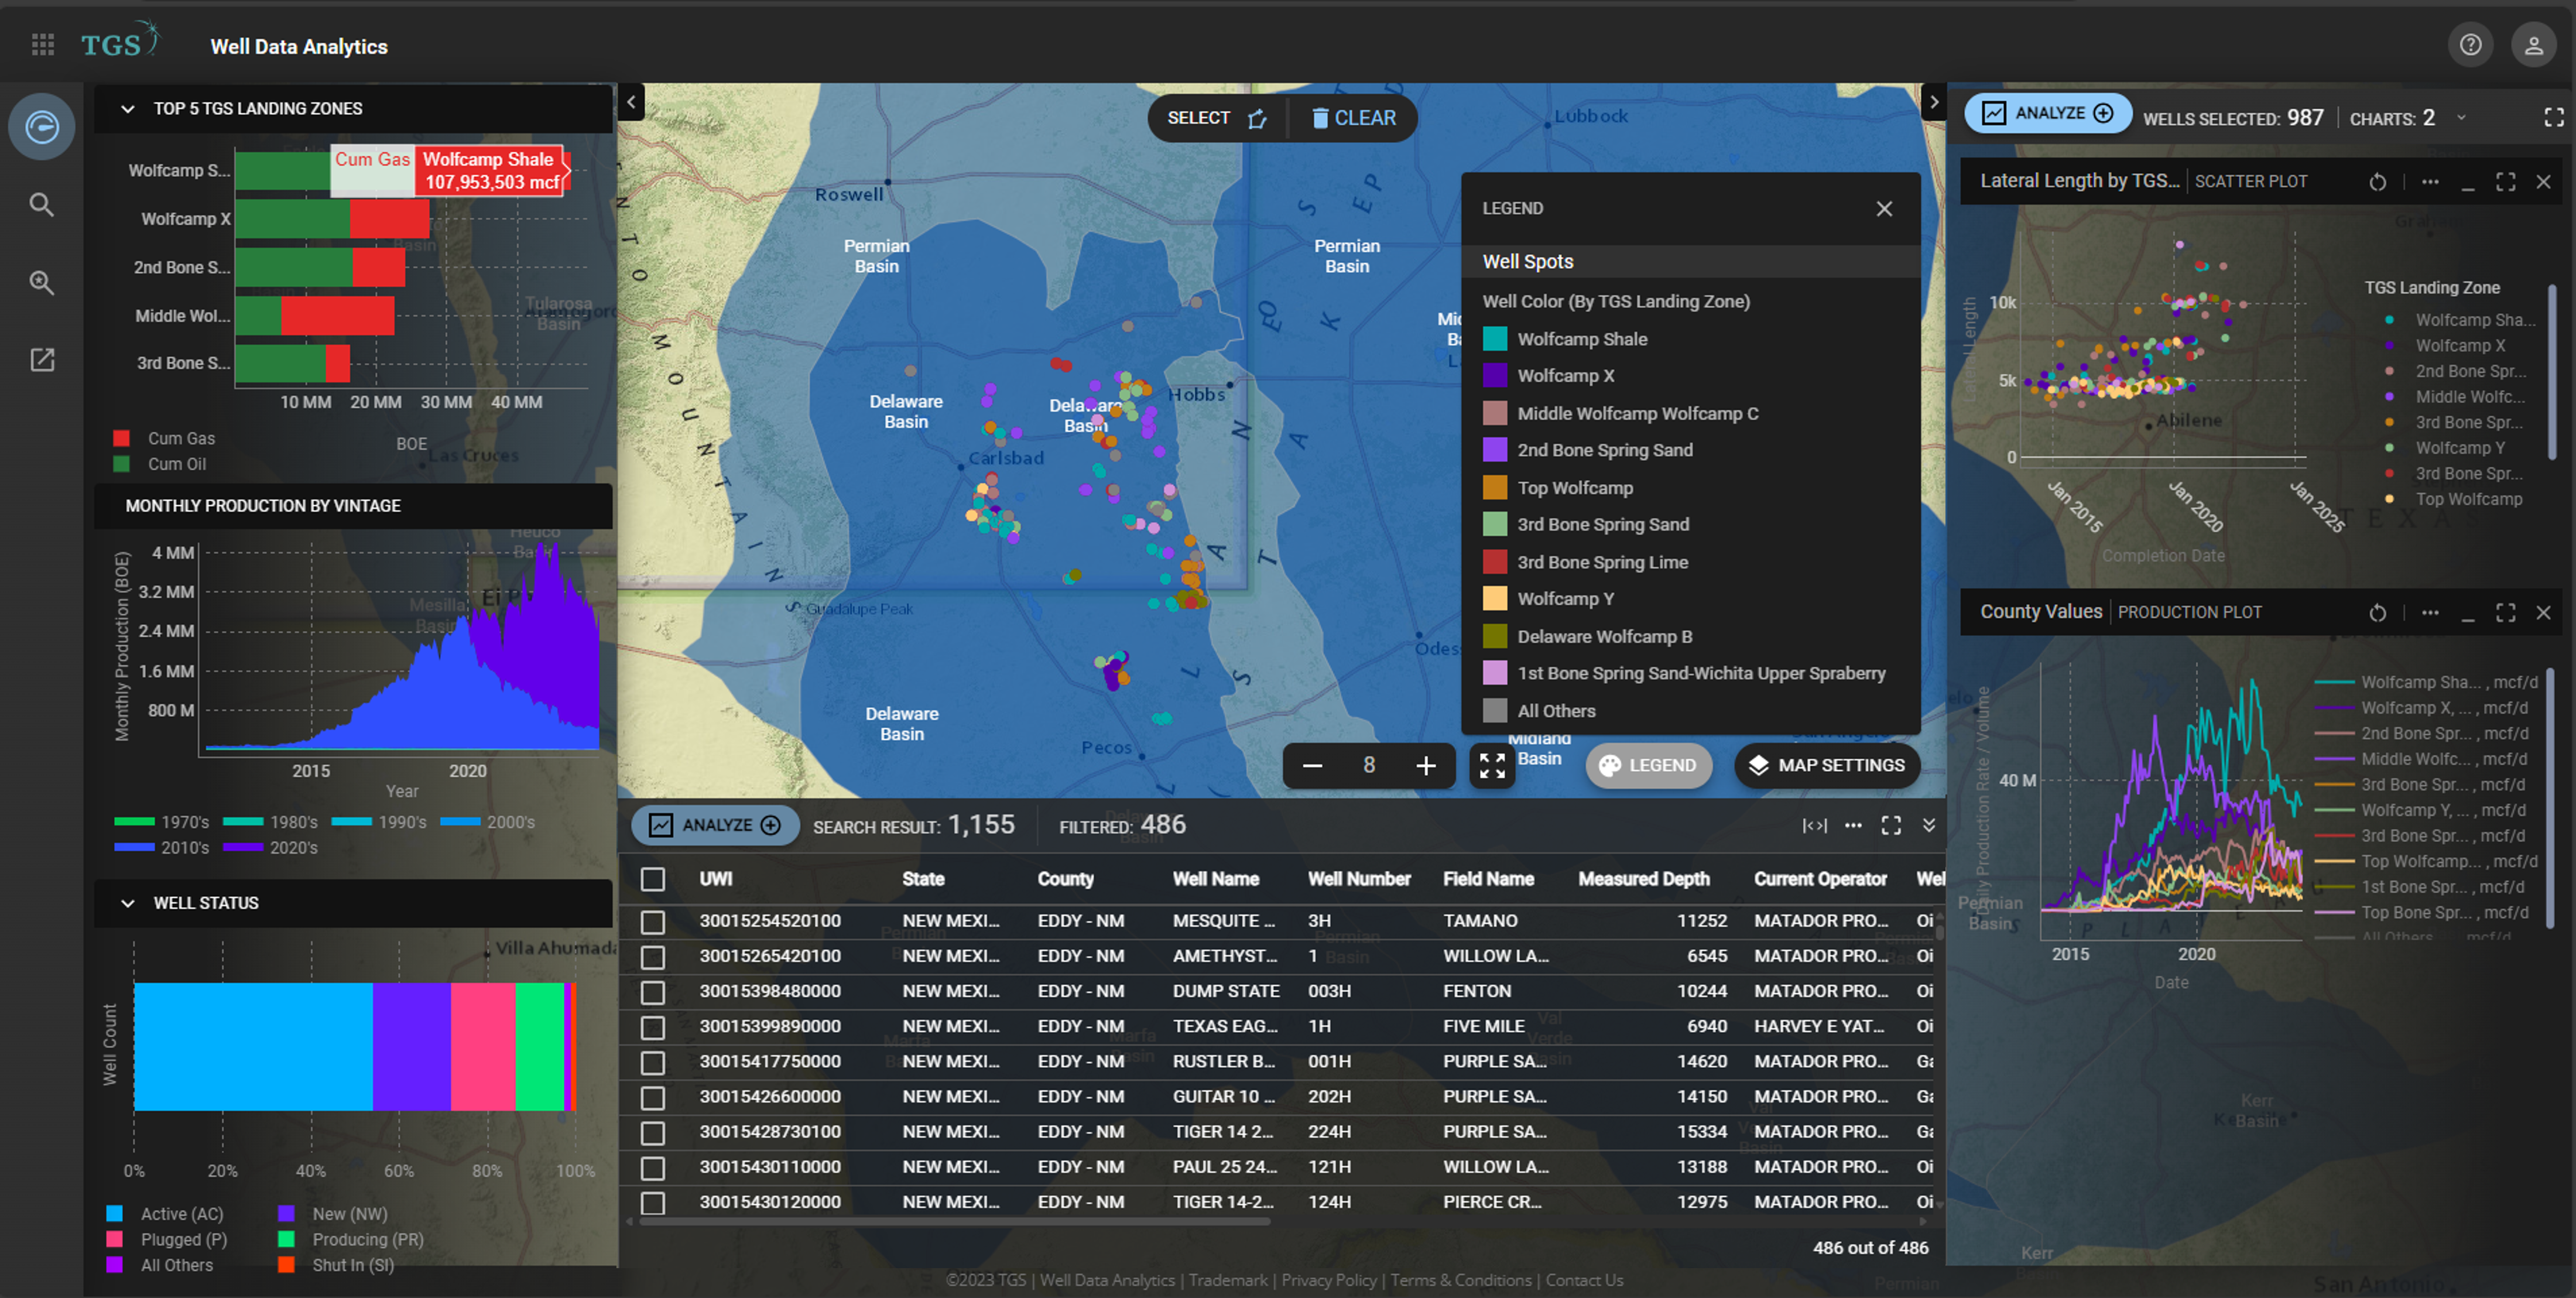Check the select-all box in UWI header
The image size is (2576, 1298).
pyautogui.click(x=653, y=879)
